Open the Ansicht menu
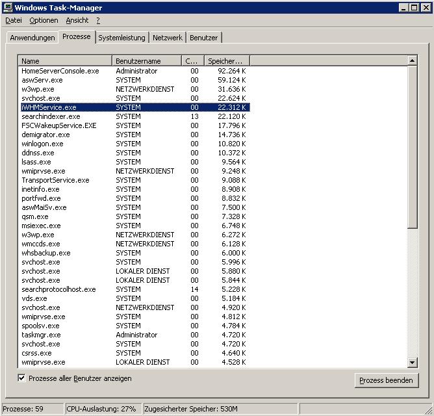434x416 pixels. coord(77,21)
